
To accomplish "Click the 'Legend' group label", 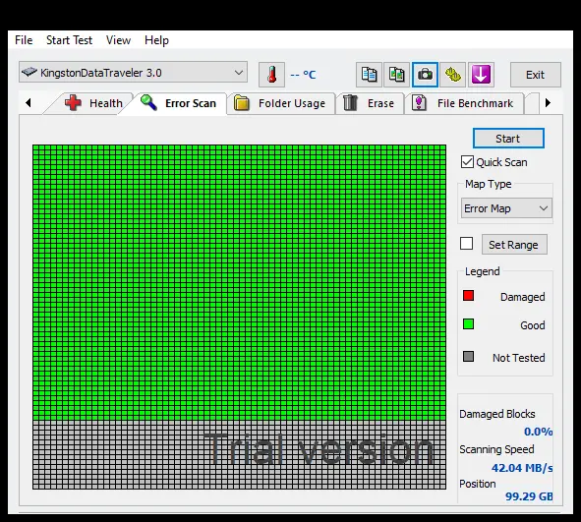I will point(482,271).
